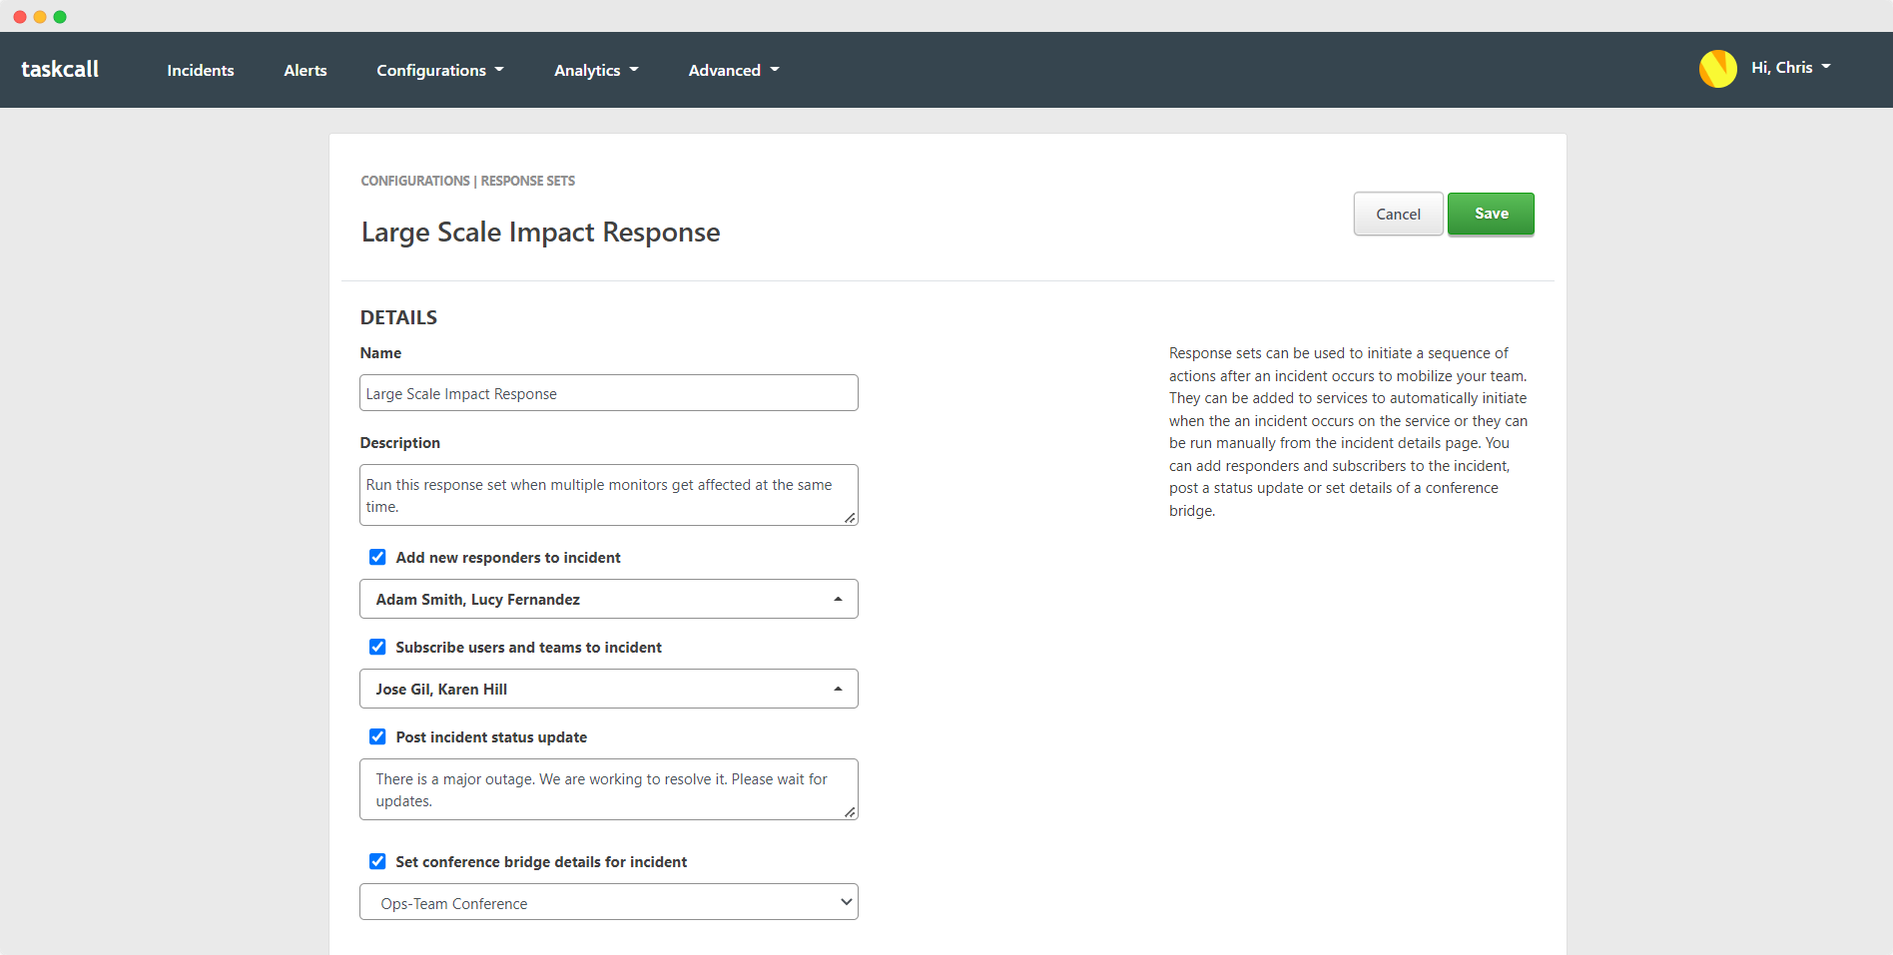
Task: Expand the Advanced menu
Action: click(x=734, y=70)
